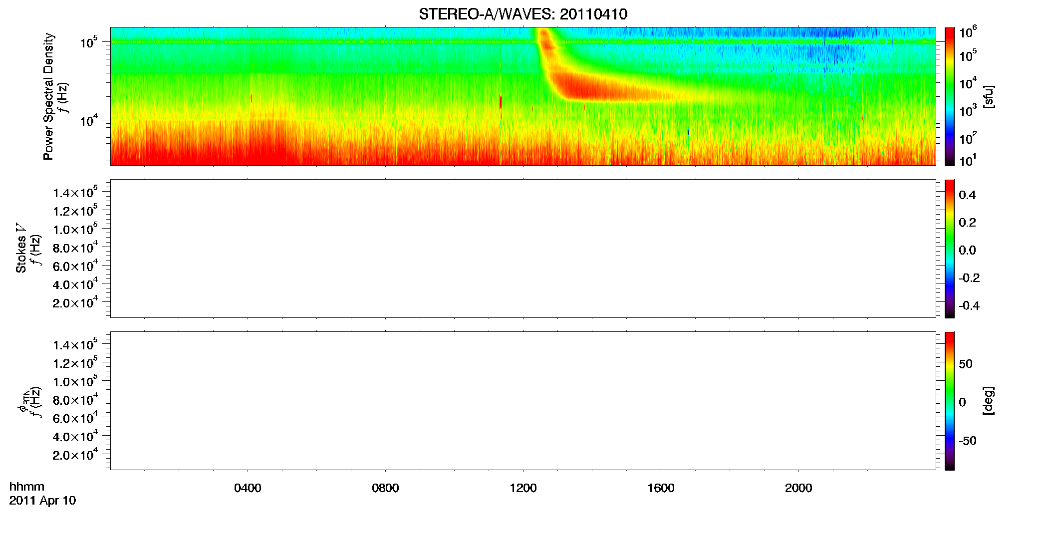Viewport: 1046px width, 539px height.
Task: Click the 0800 time tick label
Action: point(385,488)
